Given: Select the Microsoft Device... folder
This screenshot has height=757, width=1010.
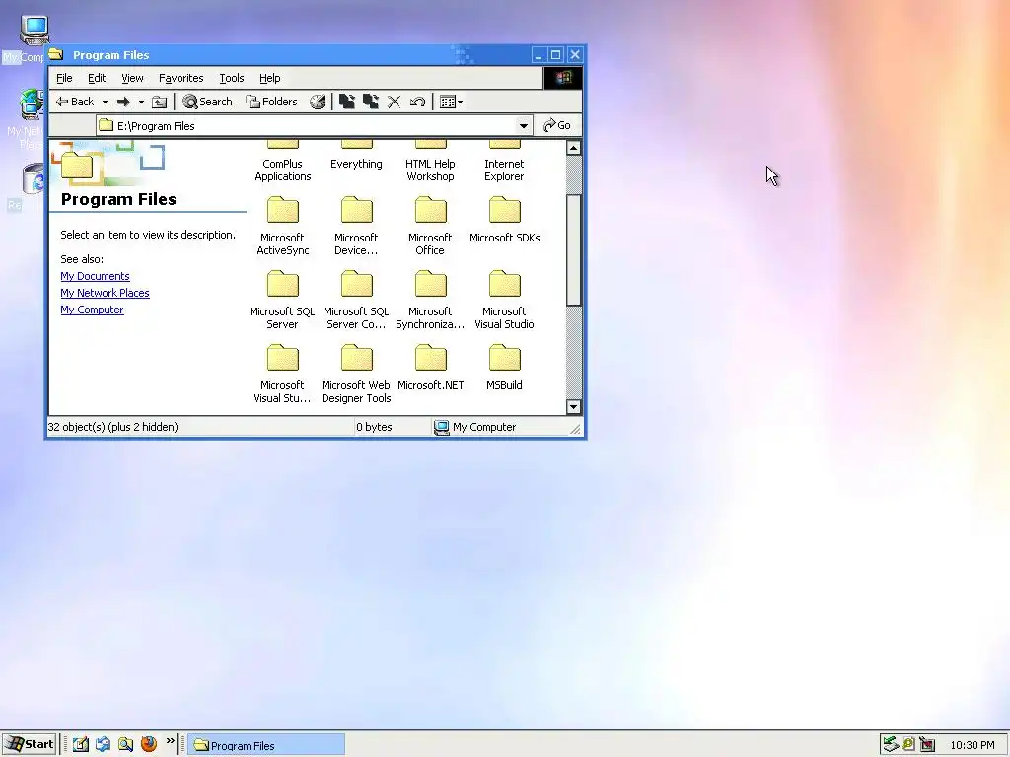Looking at the screenshot, I should pos(356,226).
